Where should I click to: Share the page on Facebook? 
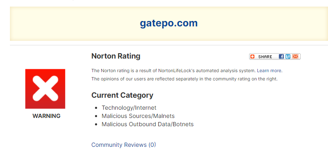281,56
